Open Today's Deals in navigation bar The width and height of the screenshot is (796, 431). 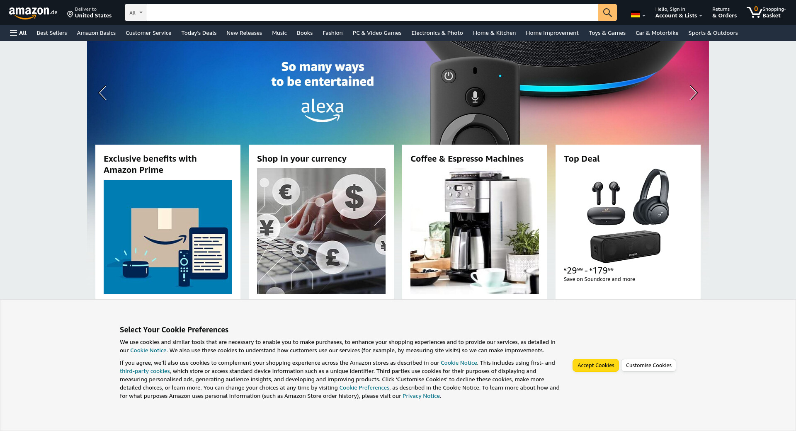(x=199, y=33)
